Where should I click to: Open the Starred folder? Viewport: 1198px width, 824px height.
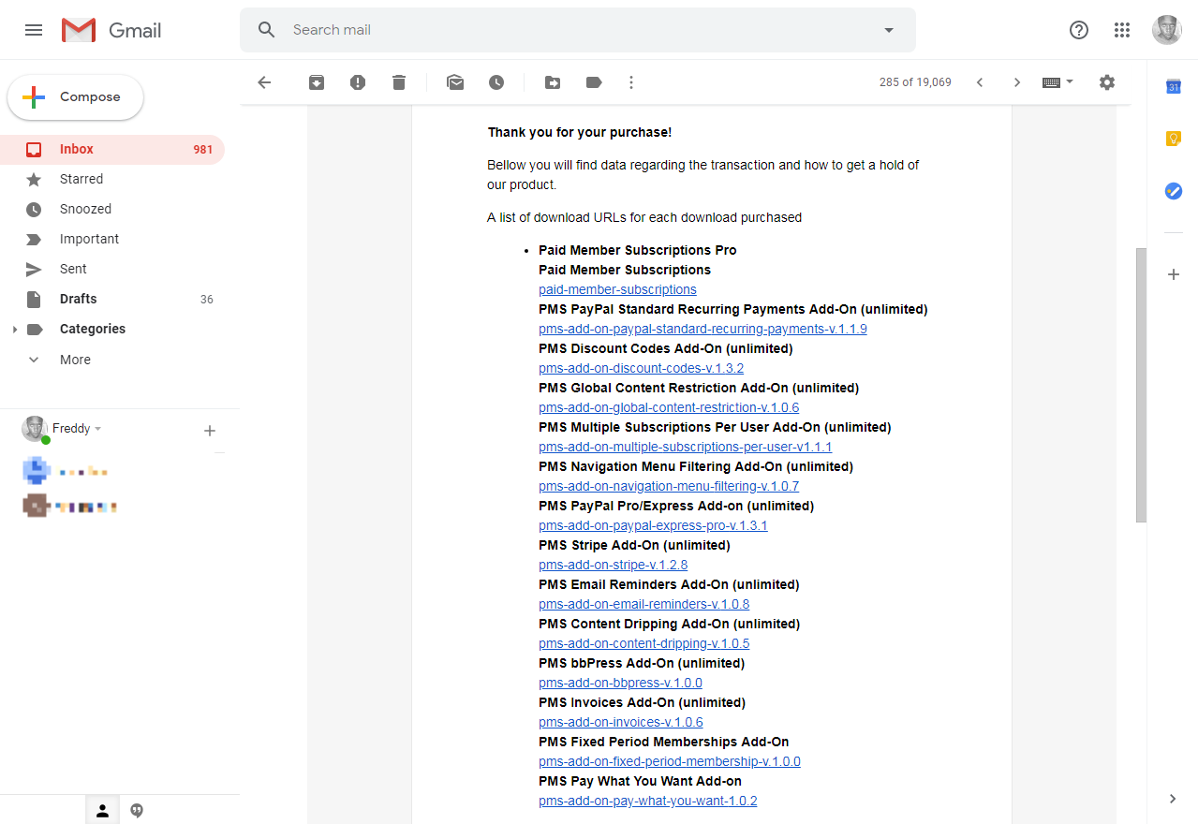click(x=112, y=179)
